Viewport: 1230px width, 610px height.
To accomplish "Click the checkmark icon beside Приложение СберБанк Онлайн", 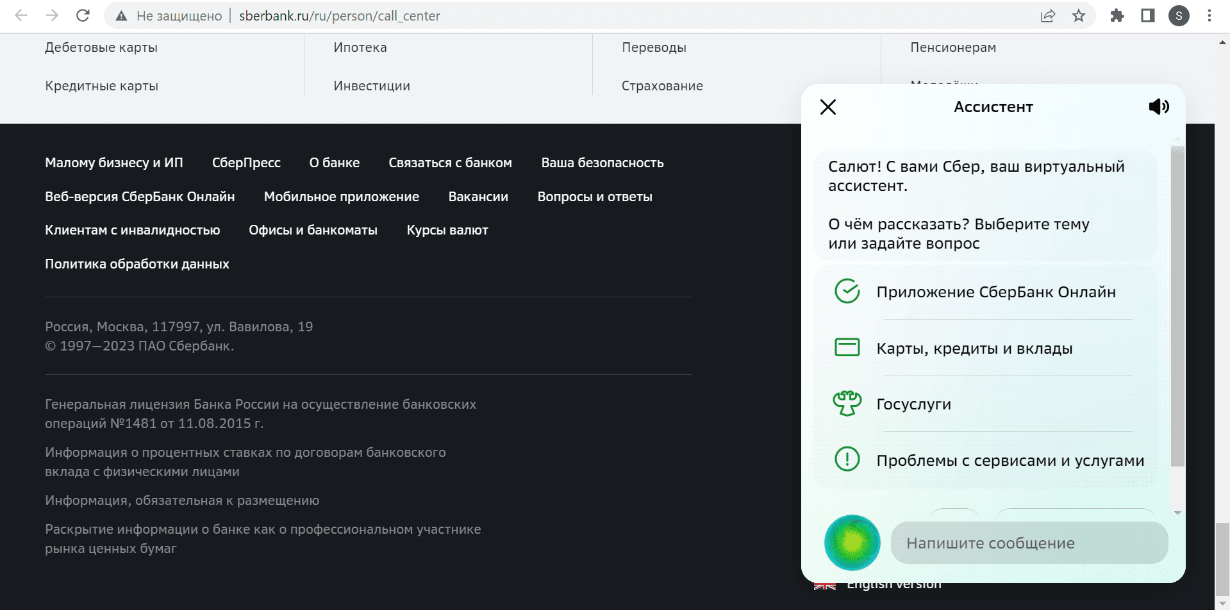I will coord(847,292).
